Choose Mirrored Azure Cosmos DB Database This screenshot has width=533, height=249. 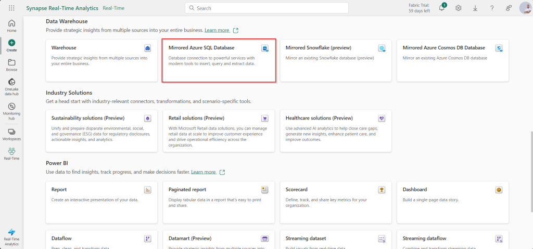coord(453,60)
